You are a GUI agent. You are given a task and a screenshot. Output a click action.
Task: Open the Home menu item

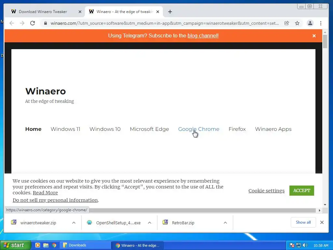tap(33, 129)
